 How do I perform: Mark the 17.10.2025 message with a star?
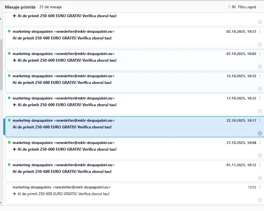click(260, 111)
